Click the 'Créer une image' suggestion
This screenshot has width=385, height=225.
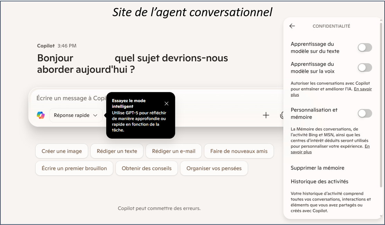62,151
